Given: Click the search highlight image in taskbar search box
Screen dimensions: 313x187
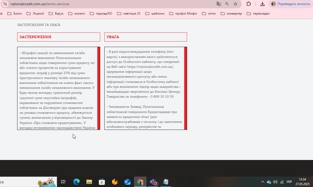Looking at the screenshot, I should pyautogui.click(x=47, y=182).
